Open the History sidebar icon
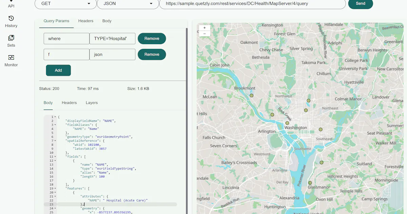The image size is (407, 214). pyautogui.click(x=11, y=18)
